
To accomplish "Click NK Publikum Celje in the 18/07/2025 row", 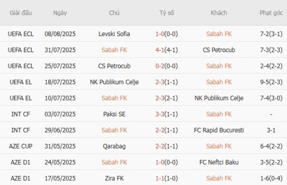I will 114,82.
